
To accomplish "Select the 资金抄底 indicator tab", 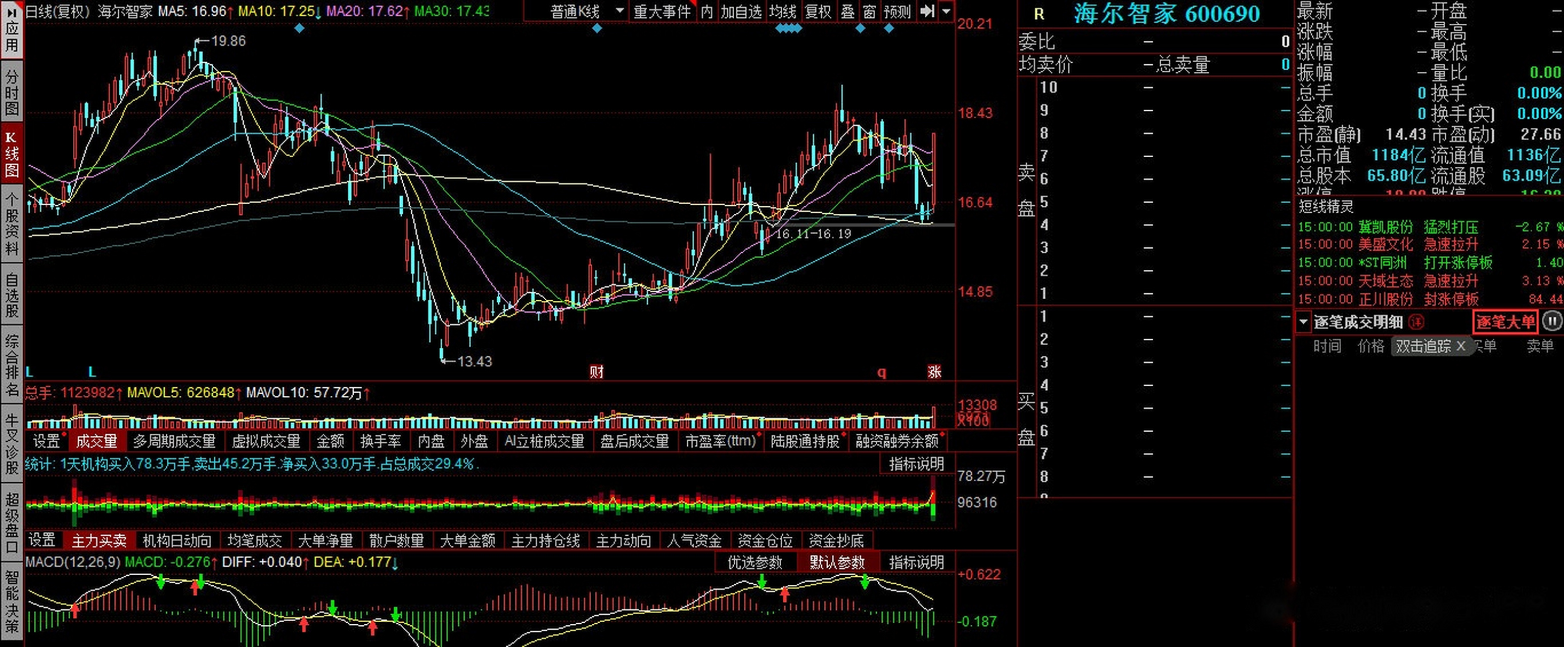I will (x=836, y=540).
